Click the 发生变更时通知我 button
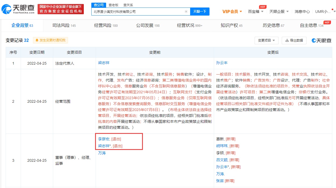This screenshot has height=188, width=336. tap(50, 40)
